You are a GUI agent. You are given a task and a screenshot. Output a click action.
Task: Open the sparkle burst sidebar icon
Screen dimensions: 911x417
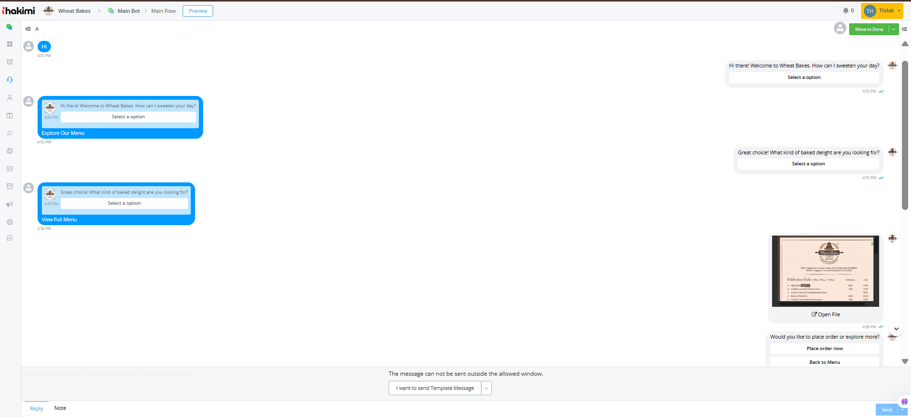click(x=10, y=133)
